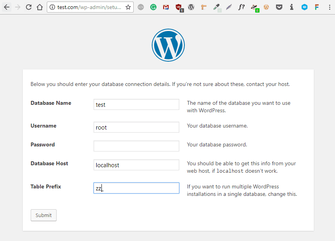
Task: Open the uBlock Origin shield extension
Action: (179, 7)
